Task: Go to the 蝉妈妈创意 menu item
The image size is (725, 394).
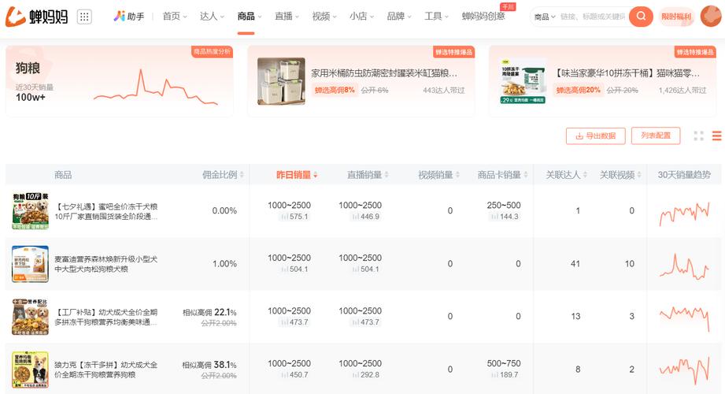Action: tap(483, 17)
